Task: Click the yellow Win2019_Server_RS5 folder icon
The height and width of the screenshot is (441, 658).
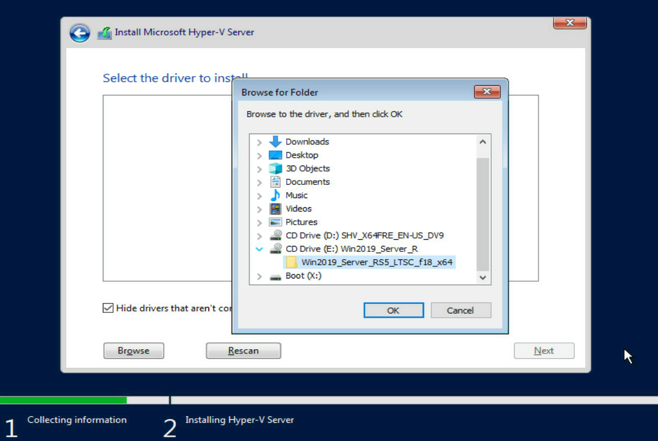Action: pos(292,262)
